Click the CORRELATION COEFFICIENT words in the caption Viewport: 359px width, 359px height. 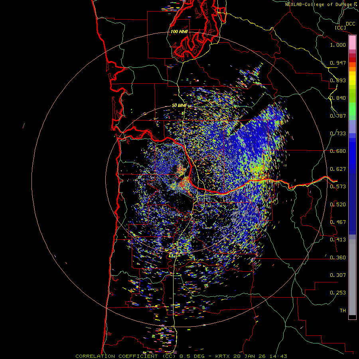click(x=116, y=356)
